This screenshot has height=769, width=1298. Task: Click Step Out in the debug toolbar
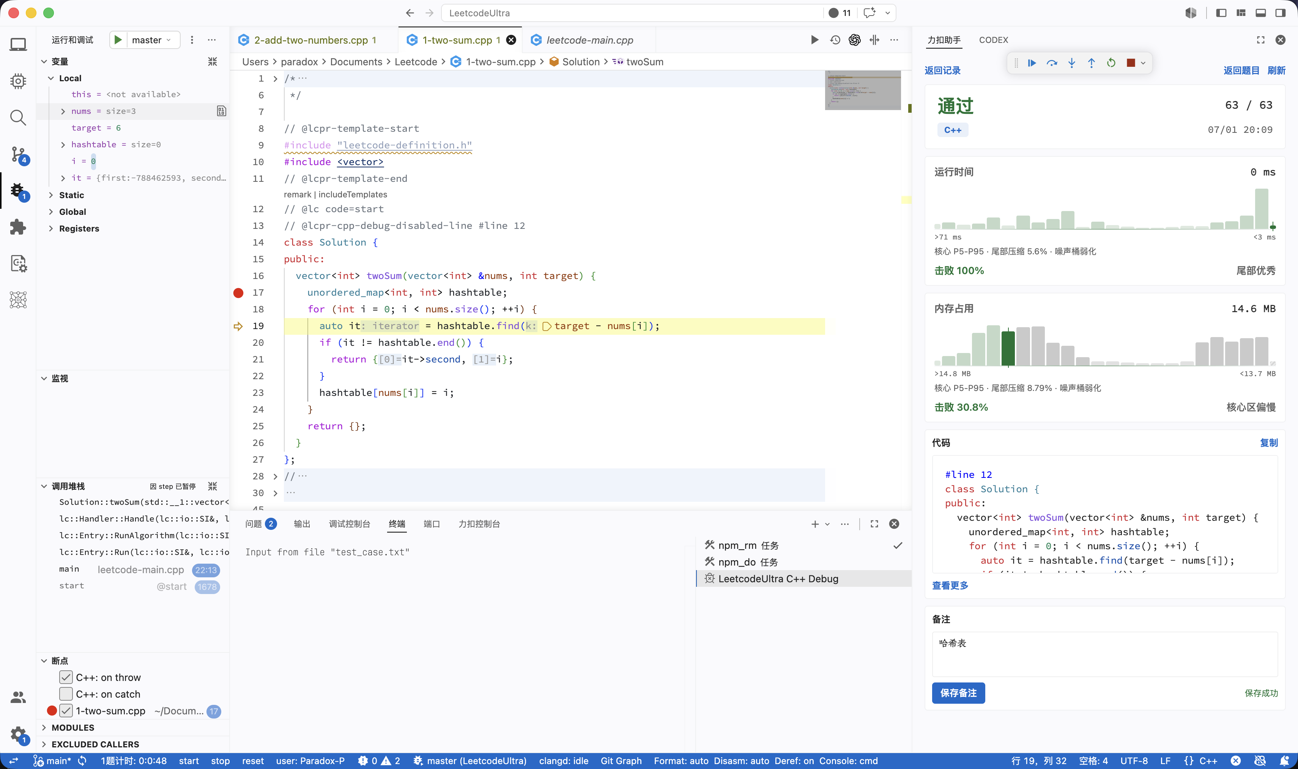click(x=1091, y=63)
